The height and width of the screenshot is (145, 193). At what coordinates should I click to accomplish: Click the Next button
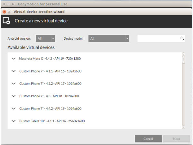tap(177, 139)
